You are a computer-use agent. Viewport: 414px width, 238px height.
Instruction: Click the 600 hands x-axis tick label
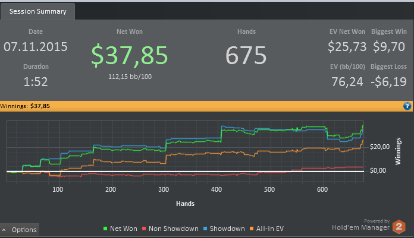coord(322,189)
